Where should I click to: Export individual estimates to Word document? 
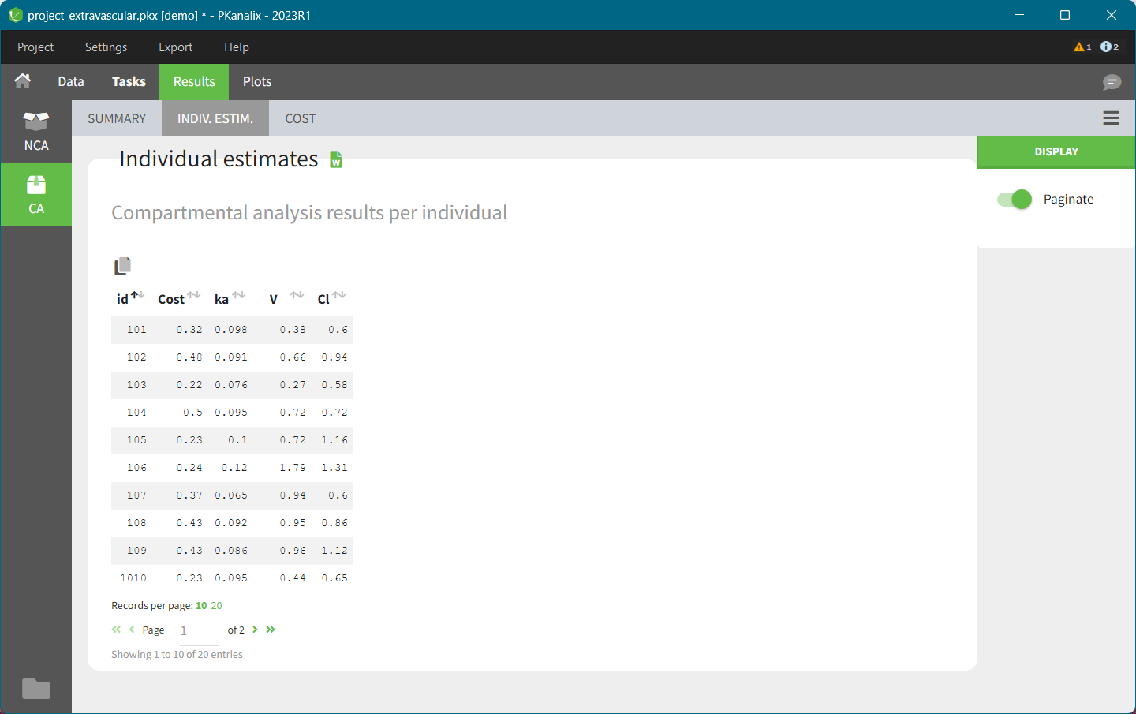point(336,160)
